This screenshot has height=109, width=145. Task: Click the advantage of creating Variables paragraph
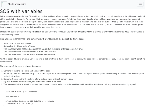click(x=72, y=33)
